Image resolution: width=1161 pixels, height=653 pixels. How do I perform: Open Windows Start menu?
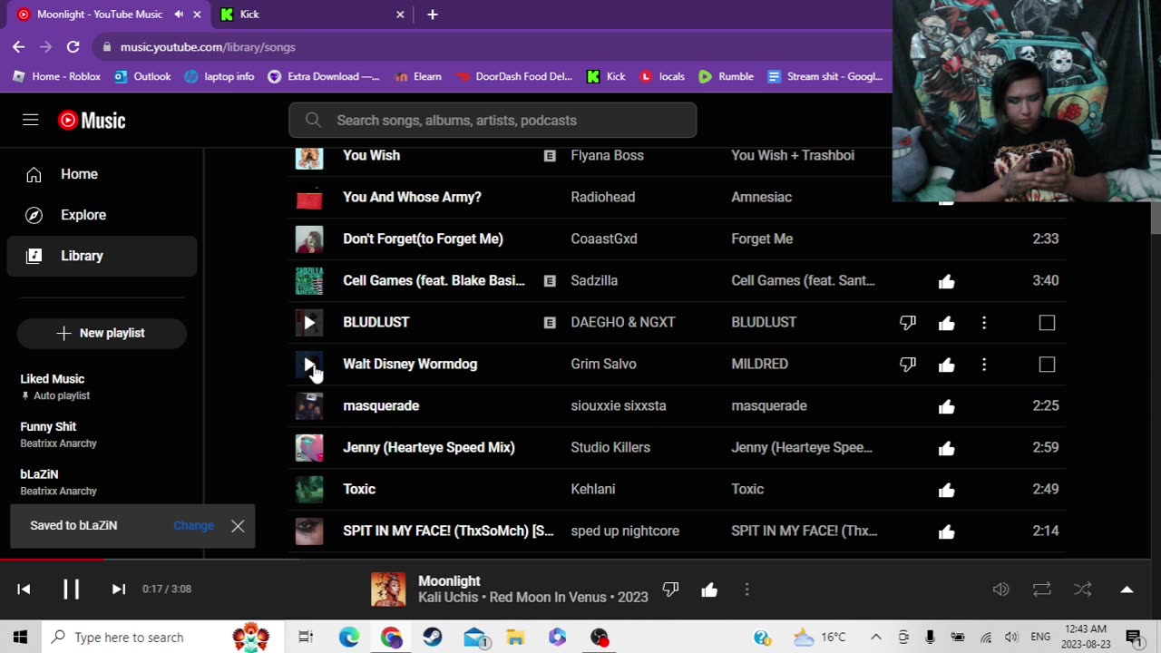pyautogui.click(x=21, y=637)
